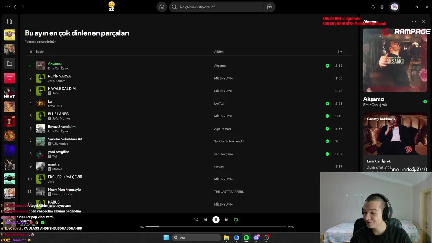Image resolution: width=432 pixels, height=243 pixels.
Task: Open File Explorer from taskbar
Action: click(226, 238)
